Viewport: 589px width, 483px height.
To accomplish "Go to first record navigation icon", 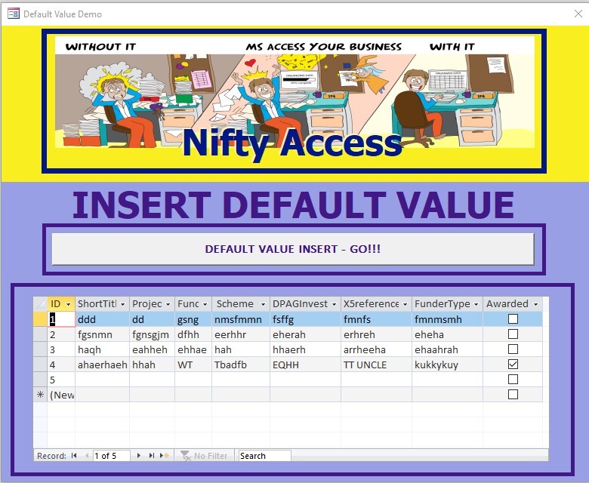I will pos(74,456).
